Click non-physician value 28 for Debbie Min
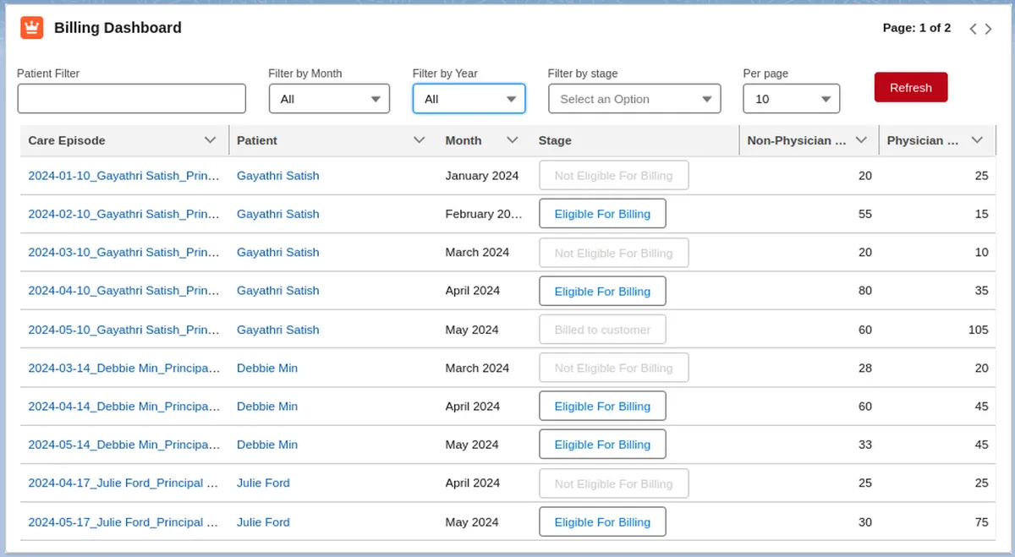 tap(865, 368)
